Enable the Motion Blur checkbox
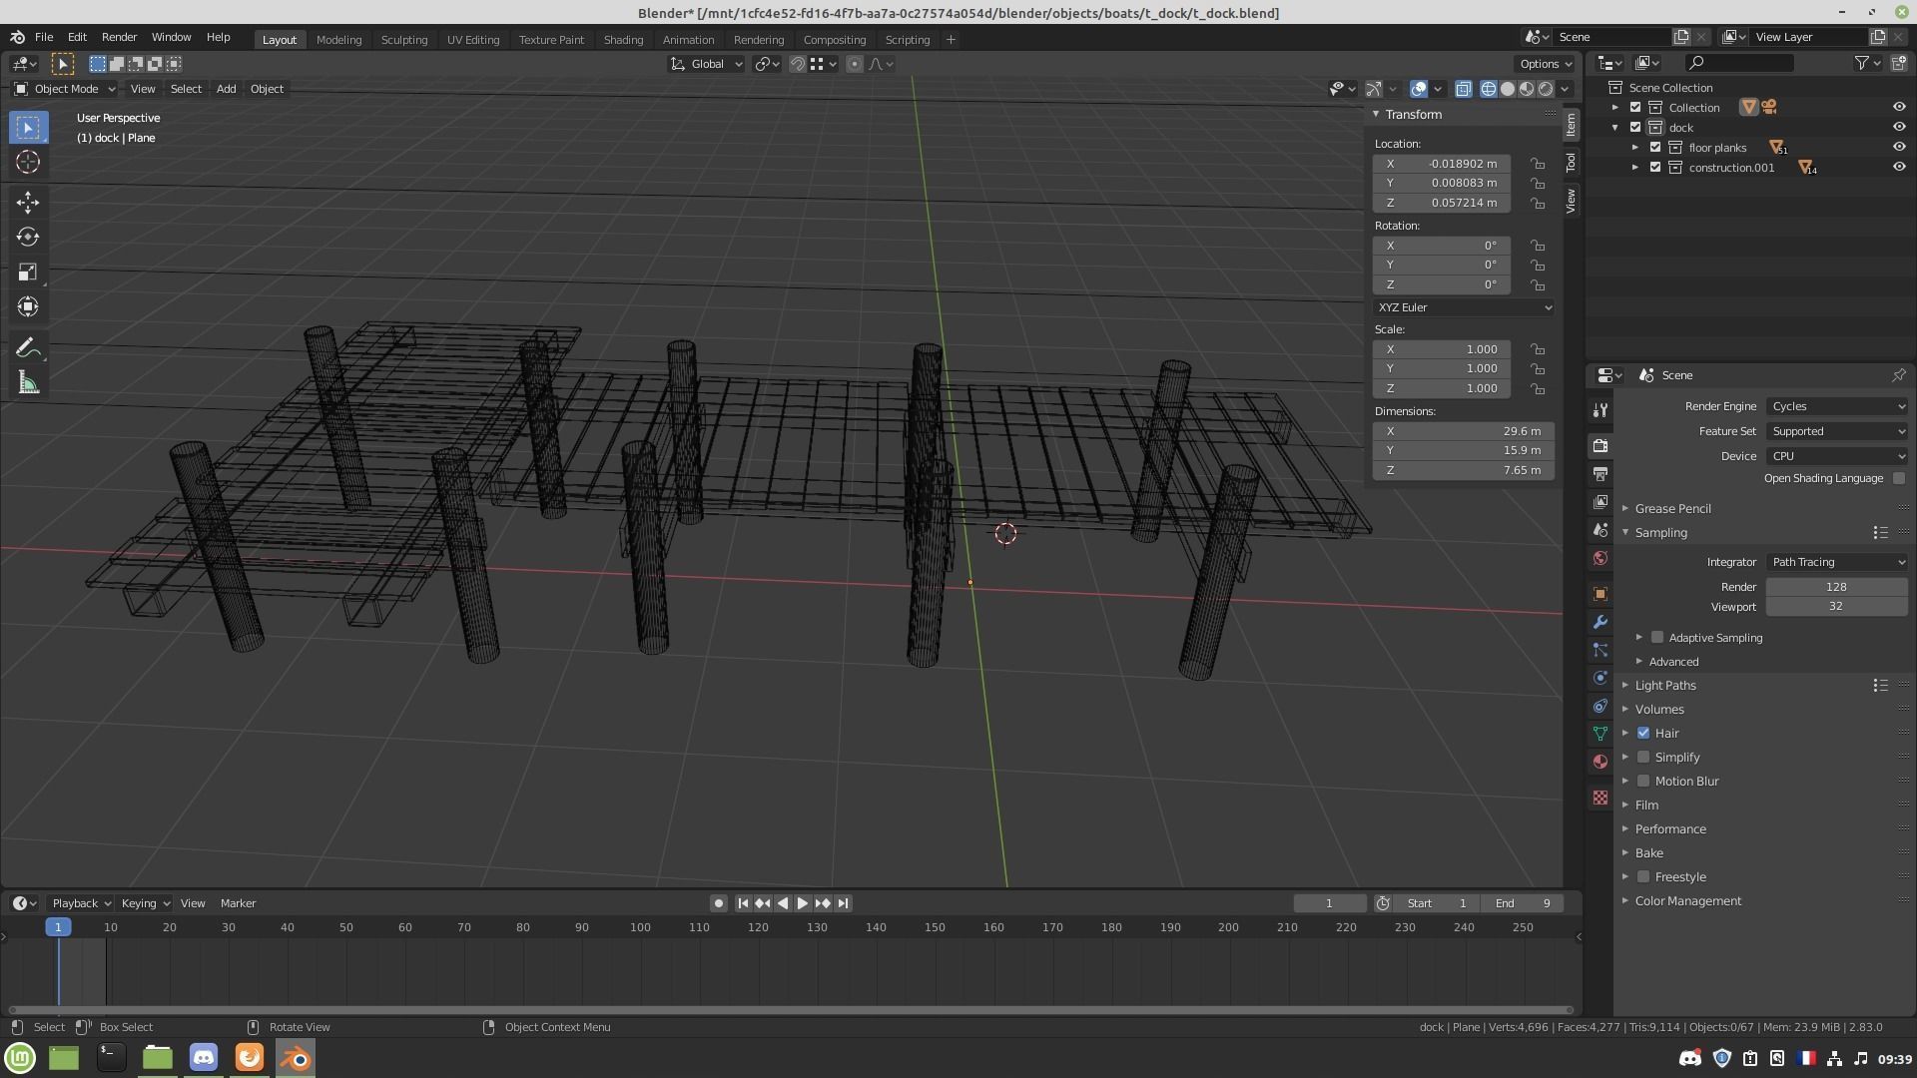This screenshot has width=1917, height=1078. point(1643,782)
